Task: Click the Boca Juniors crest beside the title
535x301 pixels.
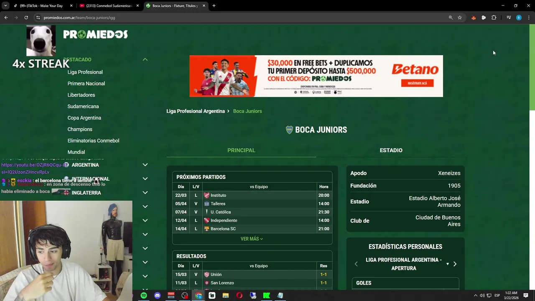Action: [289, 130]
